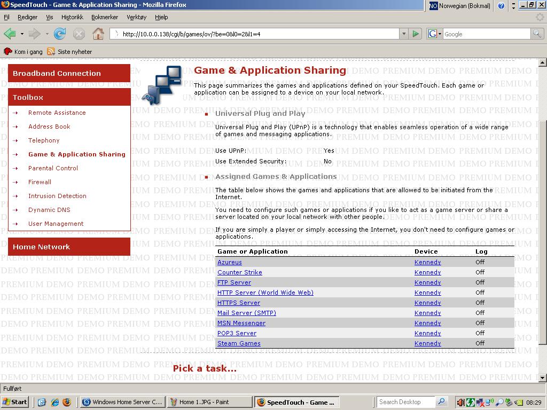This screenshot has height=410, width=547.
Task: Click the Firefox Back arrow button
Action: point(10,34)
